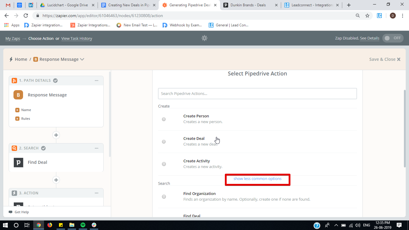Toggle the Zap ON/OFF switch
The height and width of the screenshot is (230, 409).
coord(393,38)
